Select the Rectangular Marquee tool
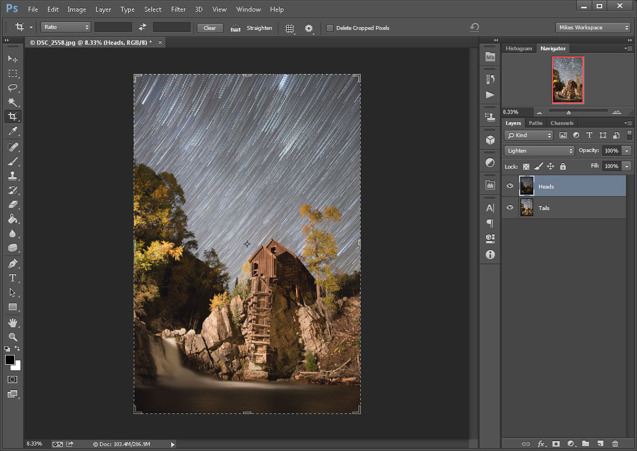This screenshot has width=637, height=451. click(x=13, y=73)
